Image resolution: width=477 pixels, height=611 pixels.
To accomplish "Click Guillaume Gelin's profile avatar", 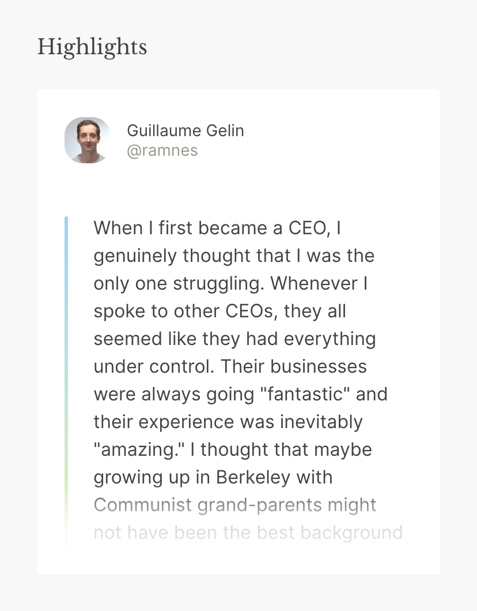I will point(88,140).
